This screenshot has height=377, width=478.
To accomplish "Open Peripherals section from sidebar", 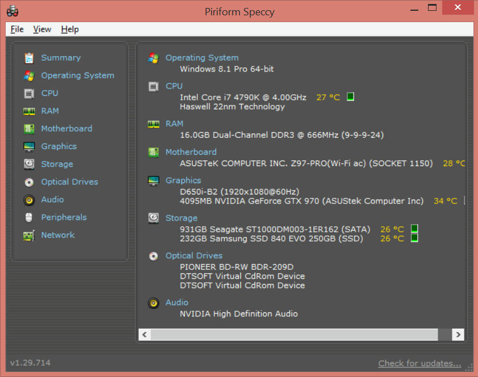I will coord(64,217).
